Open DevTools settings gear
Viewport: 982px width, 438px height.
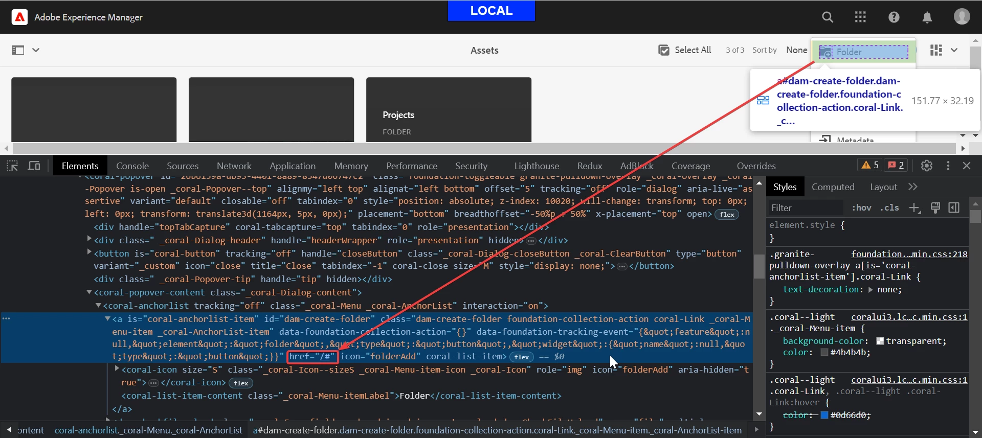point(927,166)
